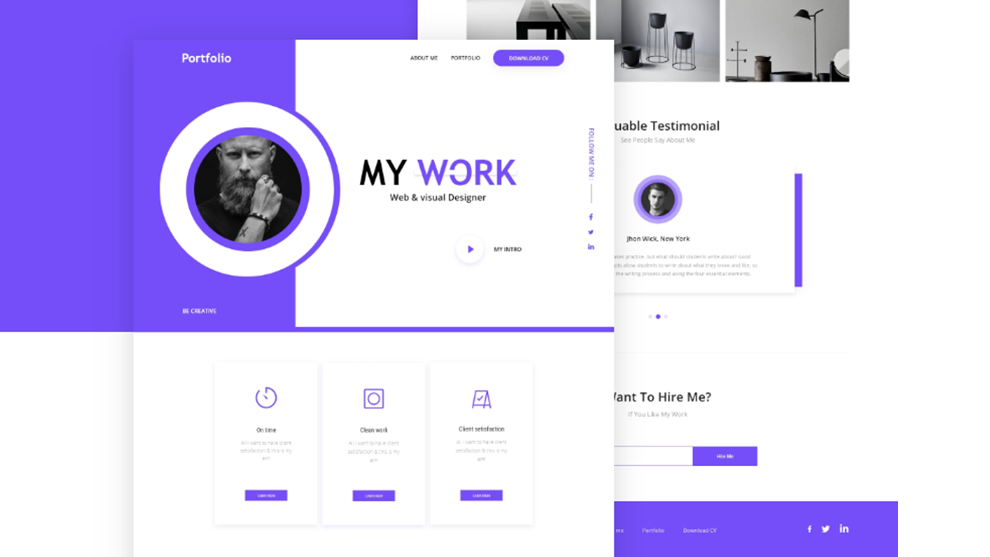Click the Facebook social icon

point(591,216)
